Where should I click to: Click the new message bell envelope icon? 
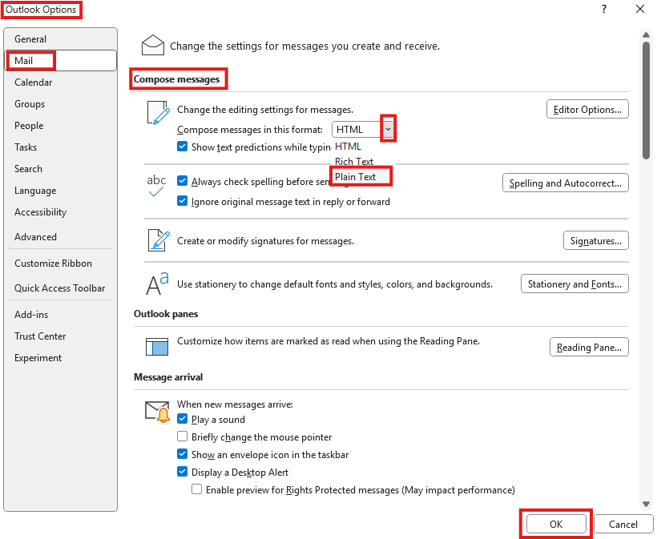[x=157, y=412]
